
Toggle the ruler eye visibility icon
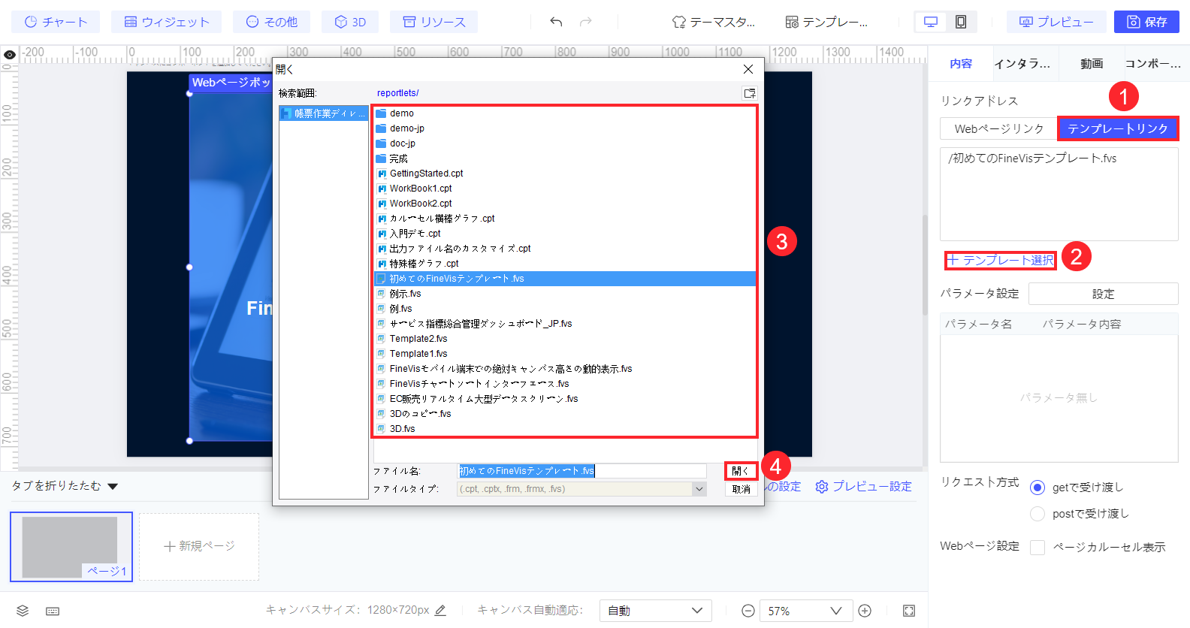[10, 55]
